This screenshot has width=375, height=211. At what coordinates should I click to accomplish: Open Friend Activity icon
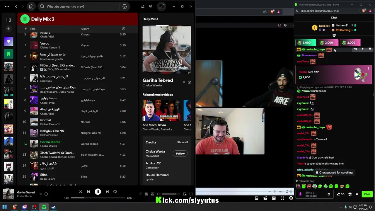[x=151, y=6]
